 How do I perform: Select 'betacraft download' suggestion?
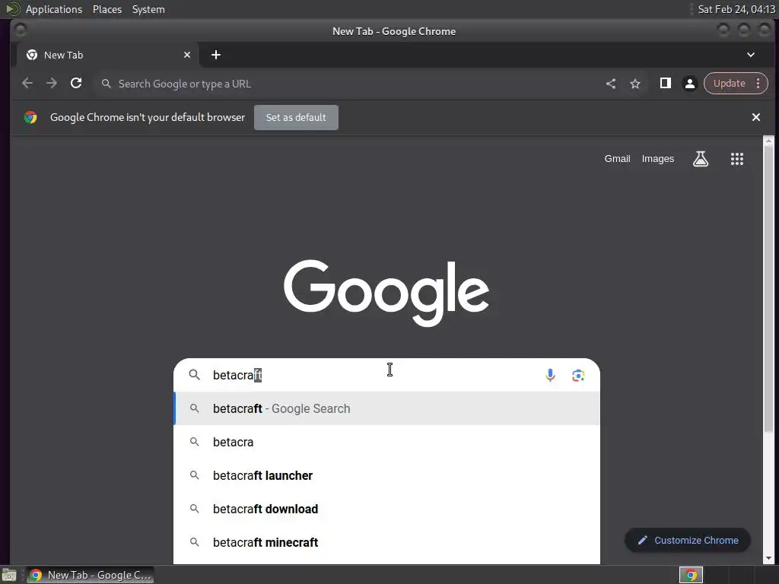point(387,509)
